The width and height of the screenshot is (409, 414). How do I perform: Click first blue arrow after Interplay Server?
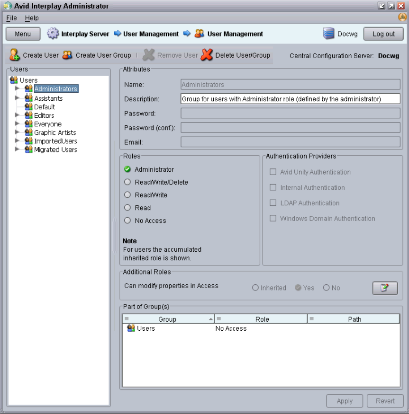coord(118,34)
